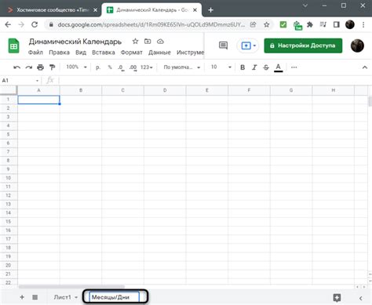Move document using the folder icon
This screenshot has height=305, width=372.
148,42
